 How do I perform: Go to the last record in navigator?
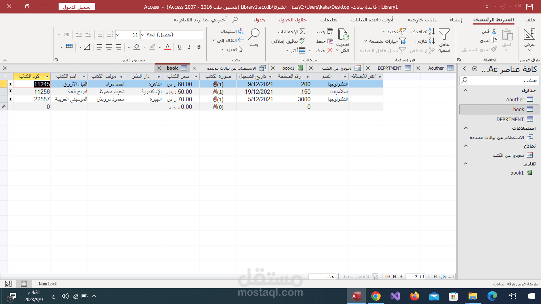[395, 276]
